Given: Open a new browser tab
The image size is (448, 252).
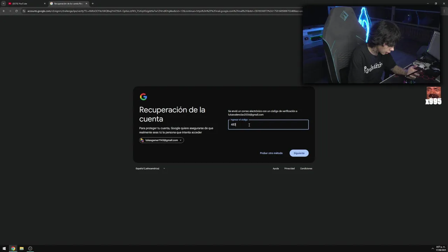Looking at the screenshot, I should point(93,3).
